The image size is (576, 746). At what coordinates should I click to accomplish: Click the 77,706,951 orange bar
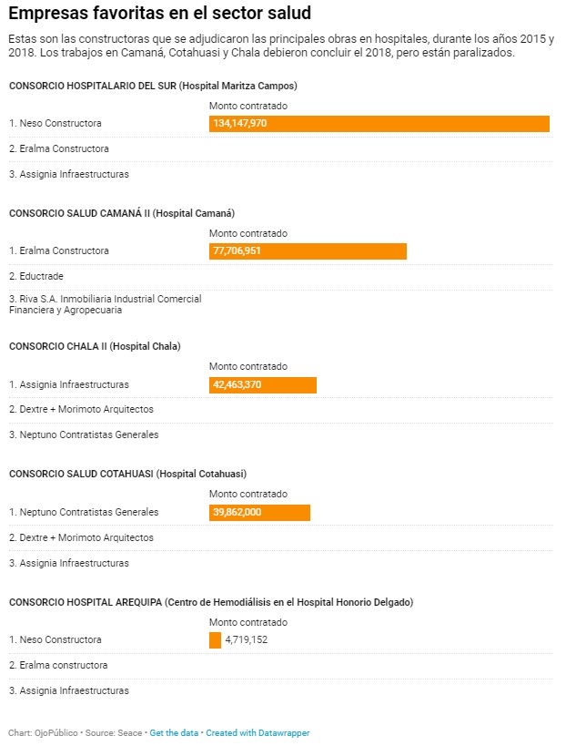[x=308, y=251]
